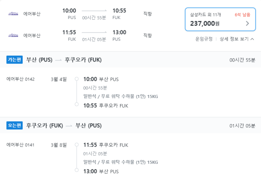The height and width of the screenshot is (179, 261).
Task: Click the price box chevron arrow
Action: pos(248,24)
